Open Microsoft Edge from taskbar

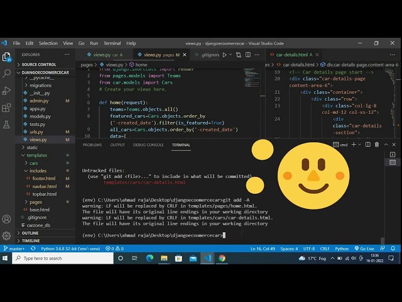(x=149, y=258)
